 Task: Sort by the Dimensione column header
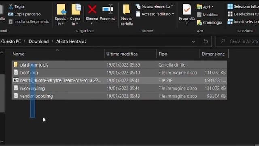tap(213, 54)
